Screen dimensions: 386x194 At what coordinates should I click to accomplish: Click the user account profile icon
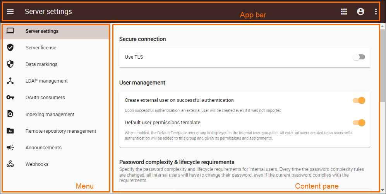point(360,12)
